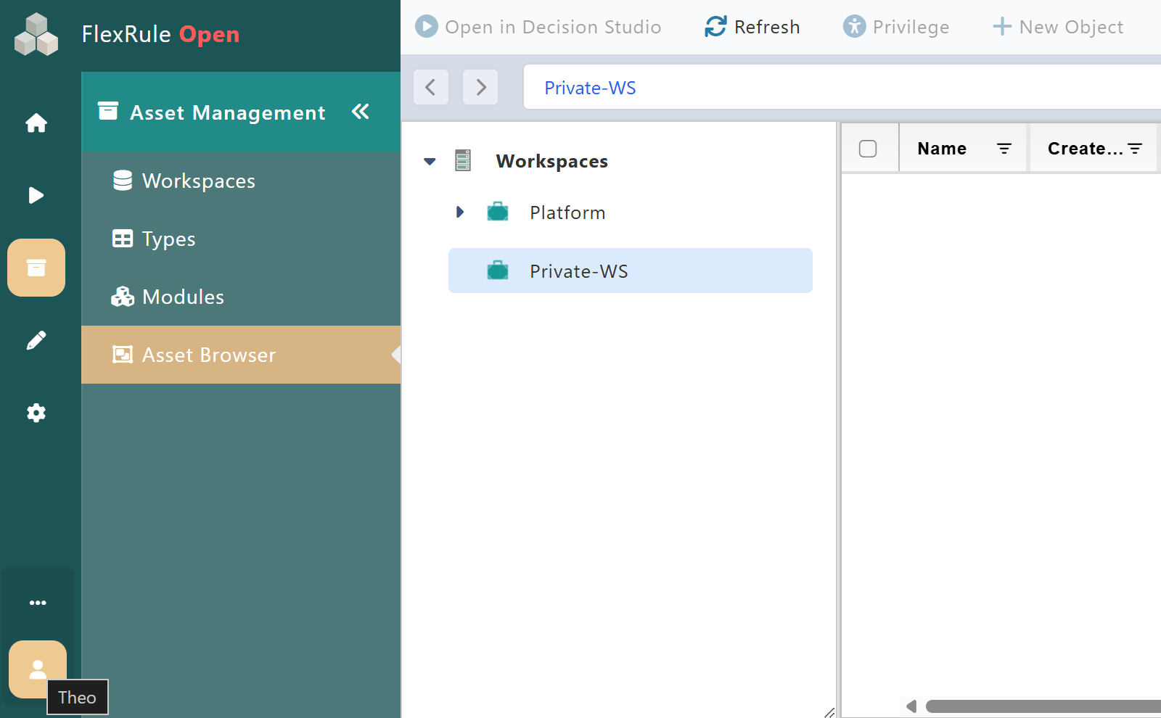The width and height of the screenshot is (1161, 718).
Task: Select the Platform workspace in tree
Action: (567, 212)
